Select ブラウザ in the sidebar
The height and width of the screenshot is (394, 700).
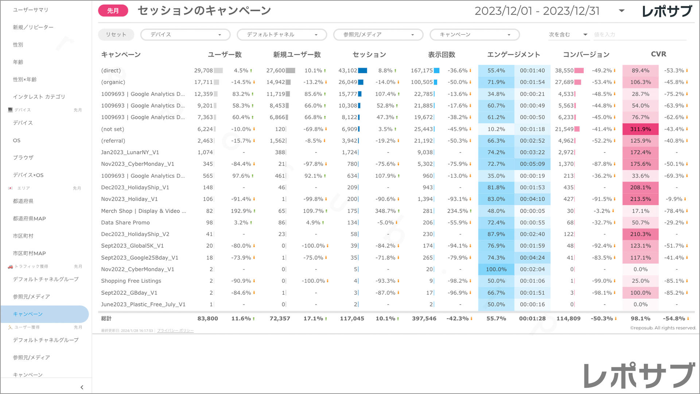click(x=23, y=158)
